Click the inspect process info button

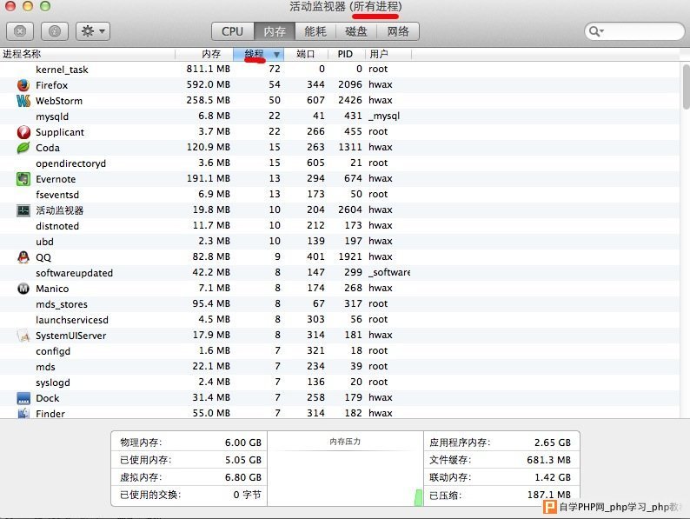55,31
